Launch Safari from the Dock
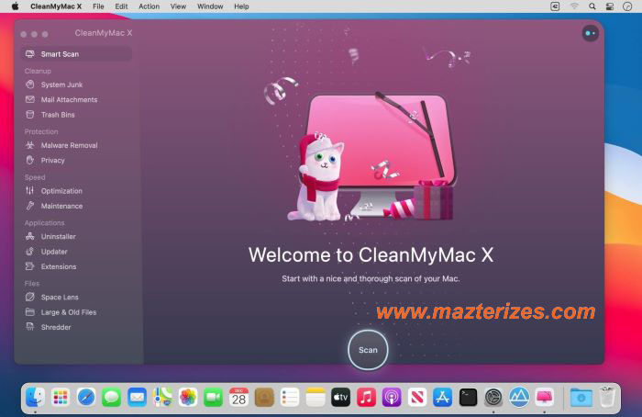Screen dimensions: 642x417 pyautogui.click(x=86, y=398)
